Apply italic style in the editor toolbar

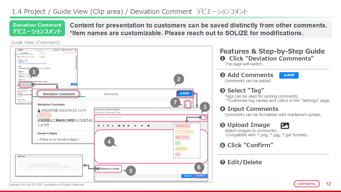click(103, 126)
